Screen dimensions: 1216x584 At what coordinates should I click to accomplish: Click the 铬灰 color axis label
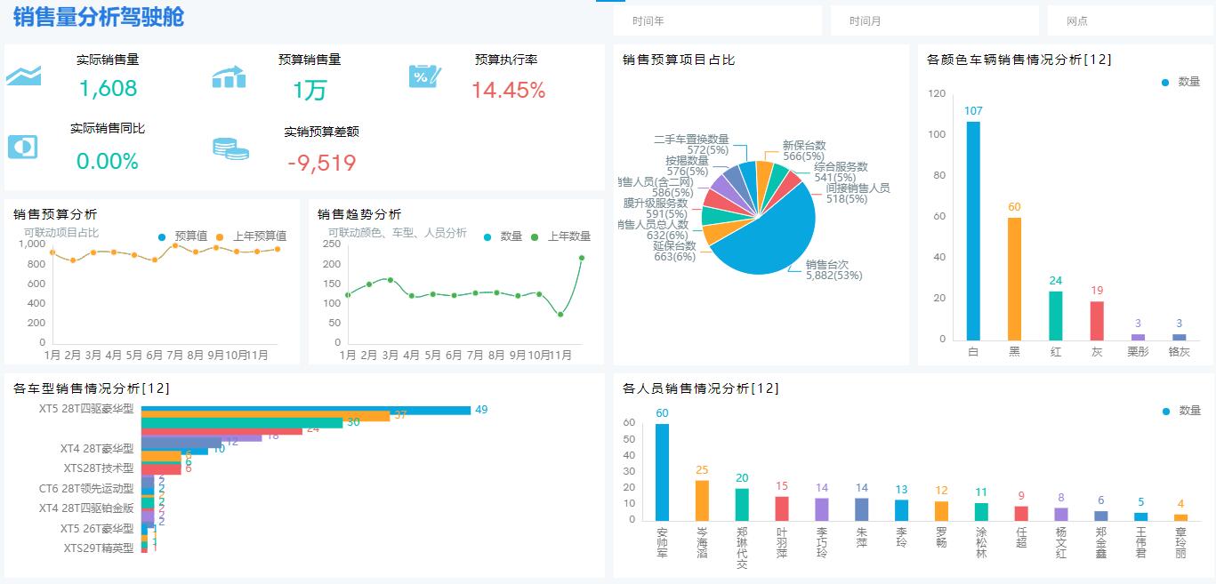(1179, 352)
